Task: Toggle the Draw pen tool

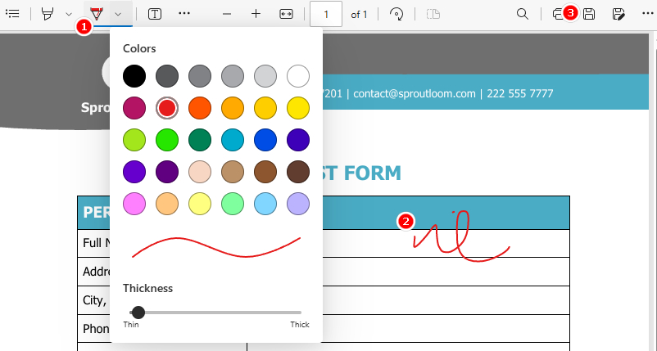Action: tap(97, 14)
